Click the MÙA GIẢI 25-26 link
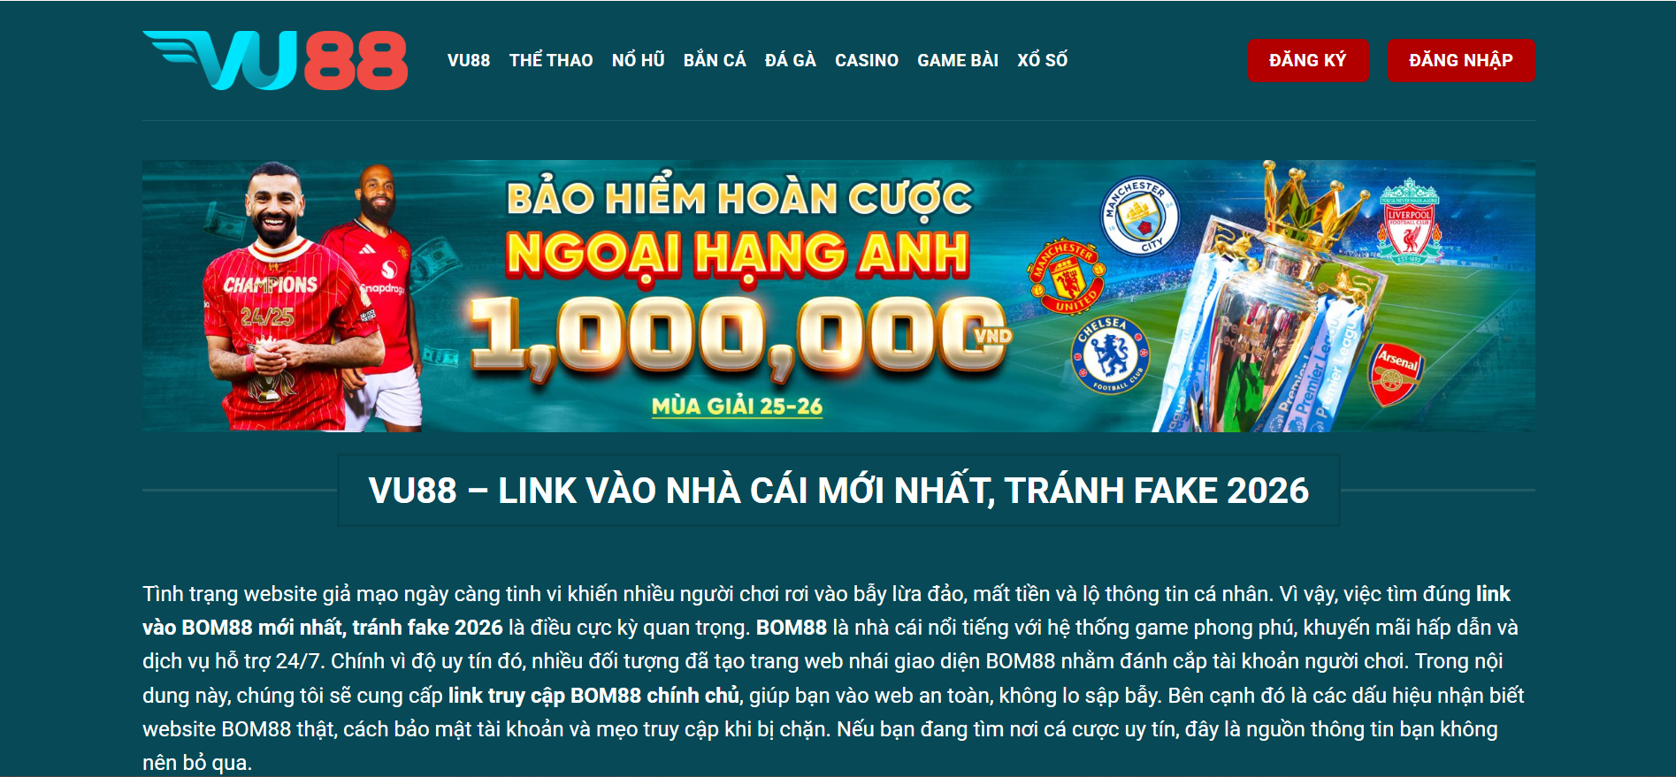This screenshot has width=1676, height=777. (x=737, y=407)
